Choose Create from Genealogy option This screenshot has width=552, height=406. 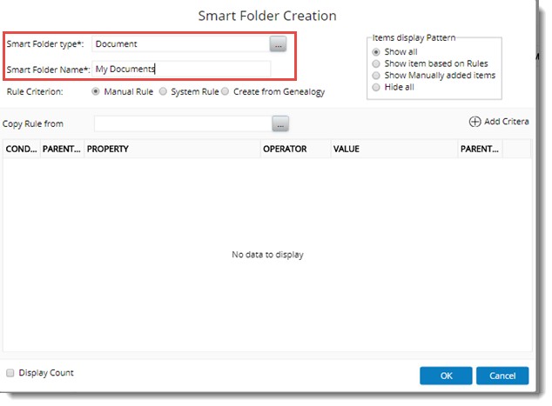click(x=226, y=91)
